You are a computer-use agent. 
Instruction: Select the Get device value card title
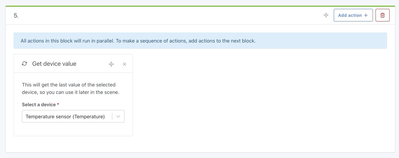click(54, 64)
